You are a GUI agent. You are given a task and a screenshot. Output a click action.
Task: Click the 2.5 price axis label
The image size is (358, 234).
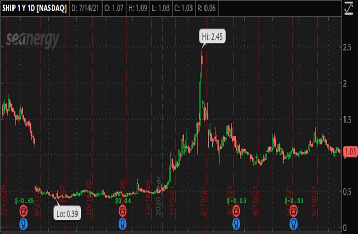coord(347,48)
